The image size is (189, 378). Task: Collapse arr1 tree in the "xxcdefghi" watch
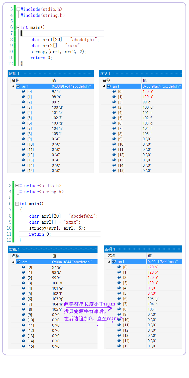[104, 86]
